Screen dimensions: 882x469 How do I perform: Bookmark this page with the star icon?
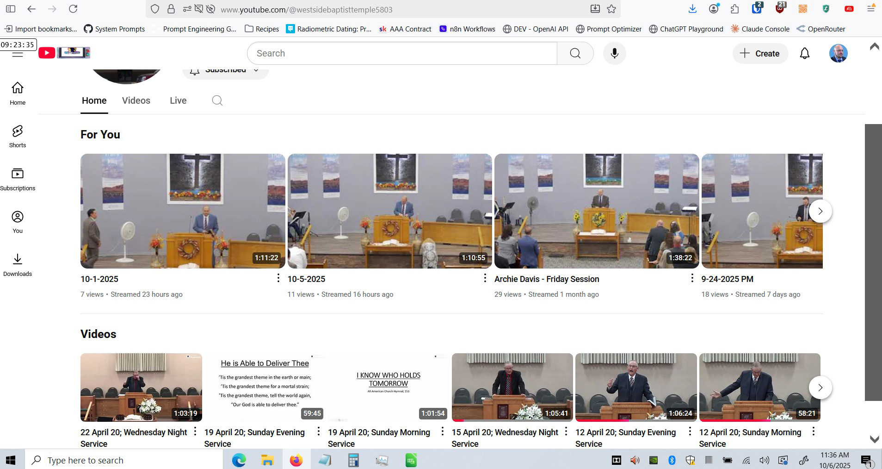pos(611,9)
